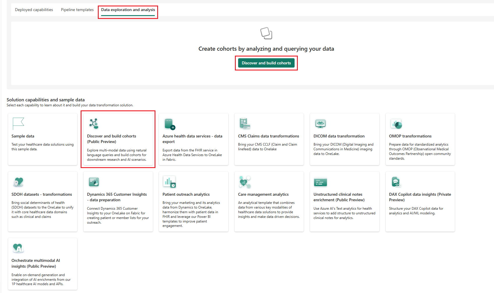Click the DAX Copilot data insights icon
The width and height of the screenshot is (494, 293).
click(x=396, y=182)
